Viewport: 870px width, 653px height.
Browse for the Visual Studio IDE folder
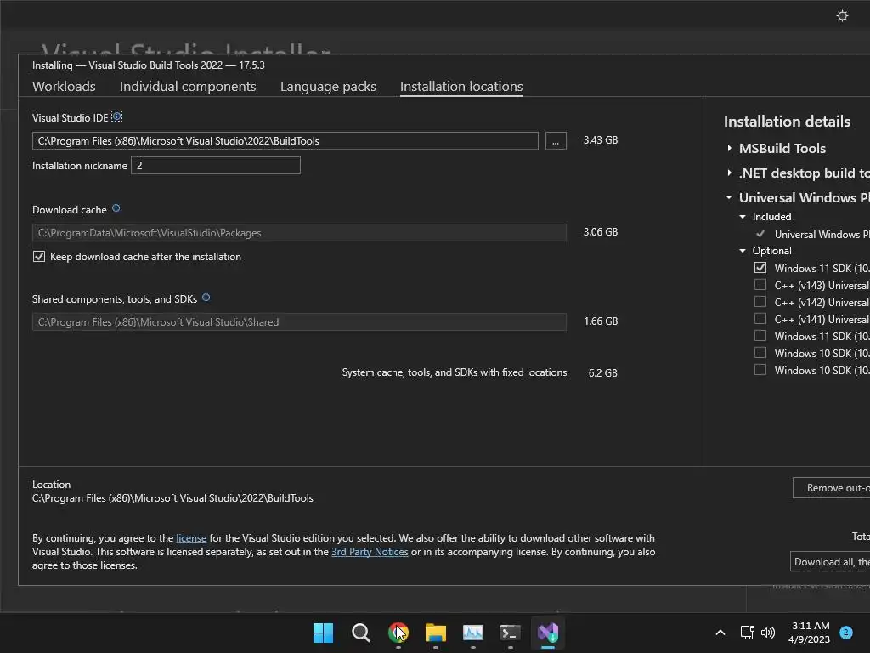pos(556,141)
